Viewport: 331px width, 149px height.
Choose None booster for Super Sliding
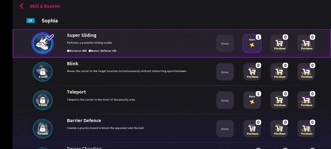(225, 43)
